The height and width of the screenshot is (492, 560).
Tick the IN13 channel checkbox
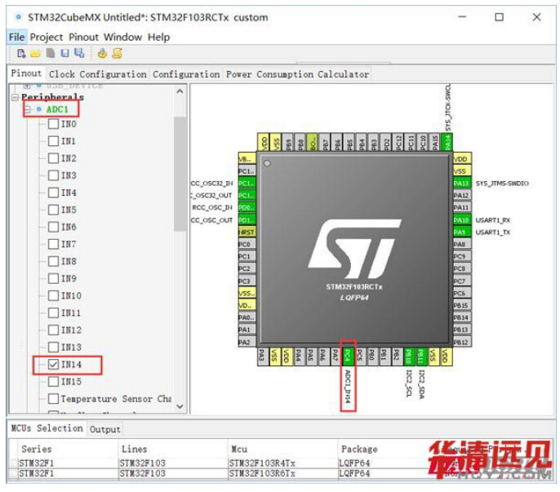pos(54,347)
